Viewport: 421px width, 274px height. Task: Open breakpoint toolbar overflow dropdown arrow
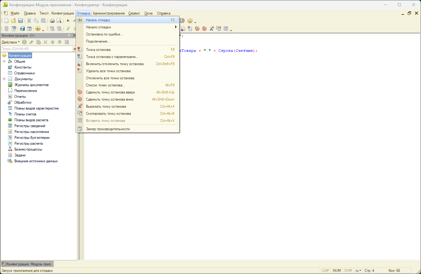click(231, 31)
